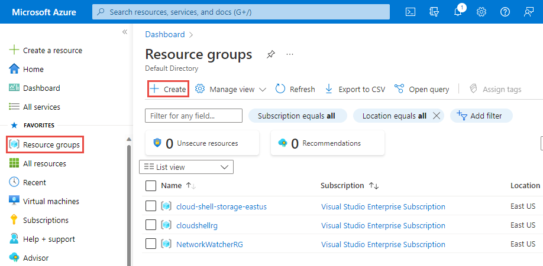
Task: Open the NetworkWatcherRG resource group link
Action: [x=211, y=244]
